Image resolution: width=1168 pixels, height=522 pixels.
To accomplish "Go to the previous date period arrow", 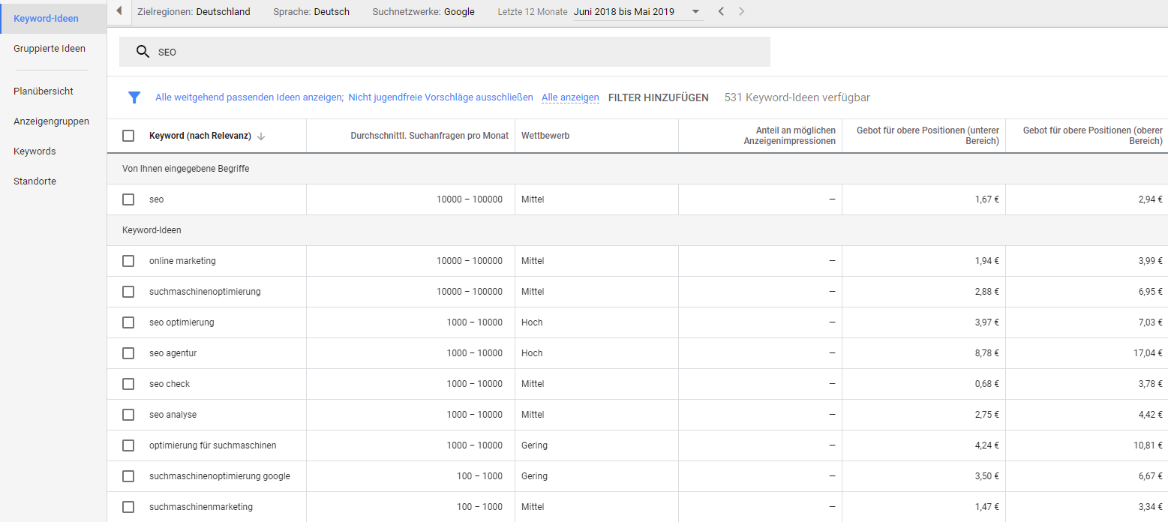I will [x=721, y=11].
